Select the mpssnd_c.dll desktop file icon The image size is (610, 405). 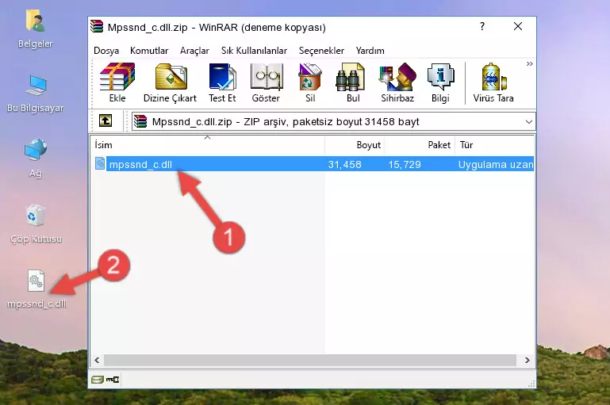click(x=36, y=288)
